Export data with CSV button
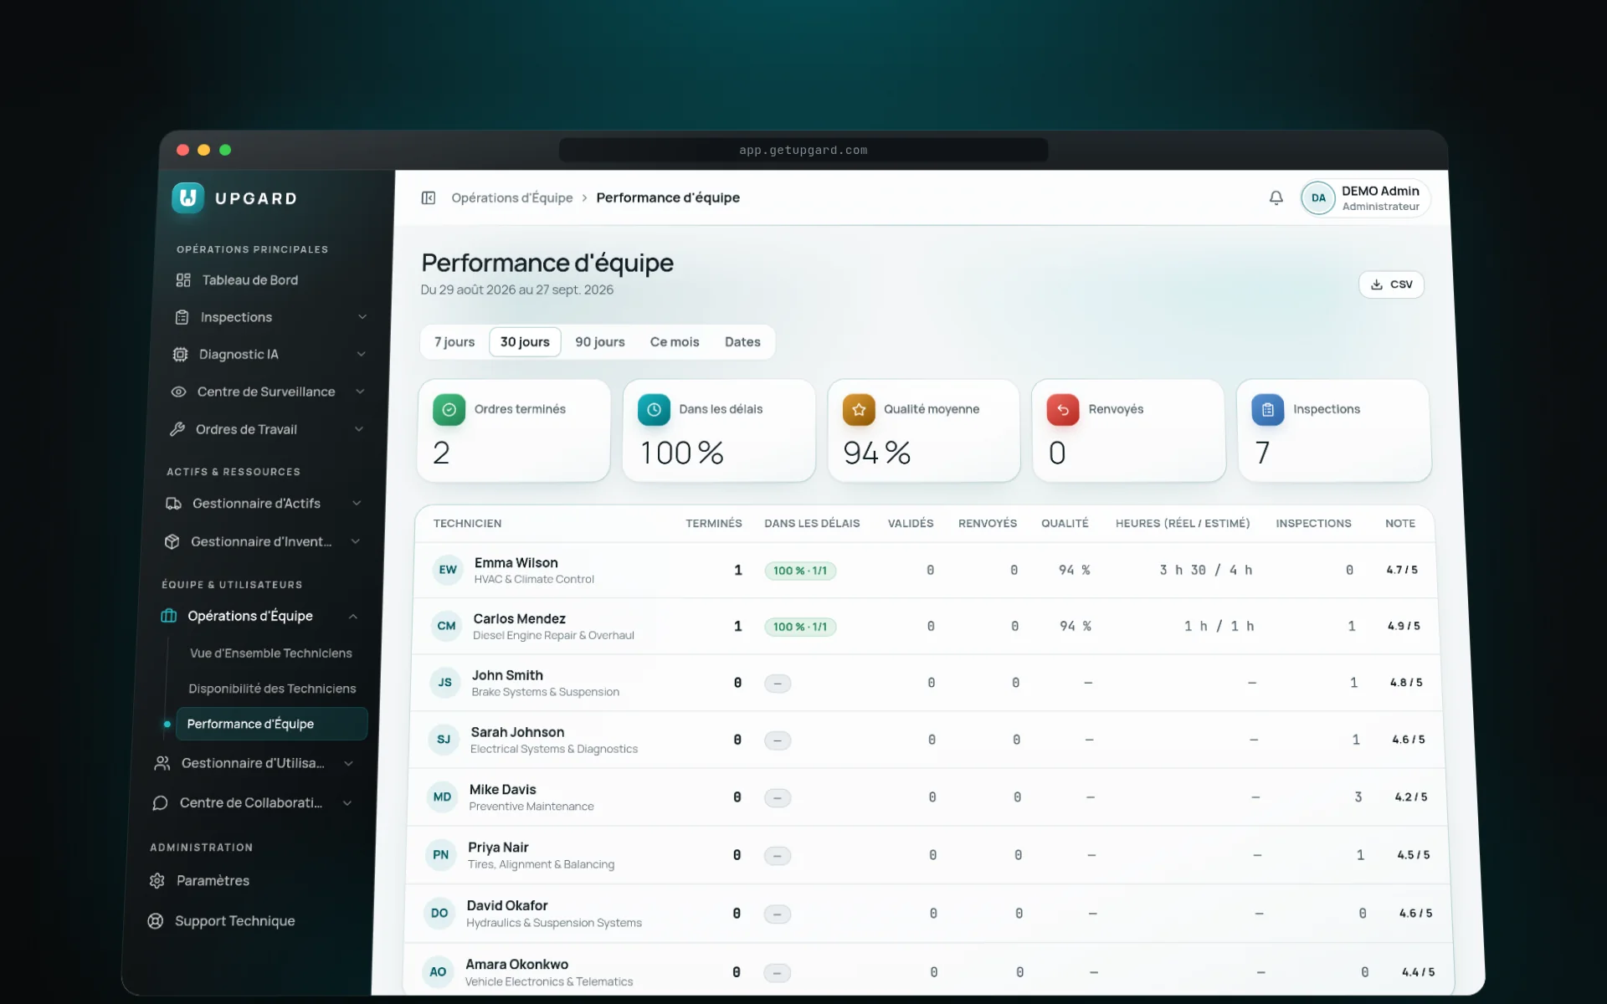 [1391, 284]
